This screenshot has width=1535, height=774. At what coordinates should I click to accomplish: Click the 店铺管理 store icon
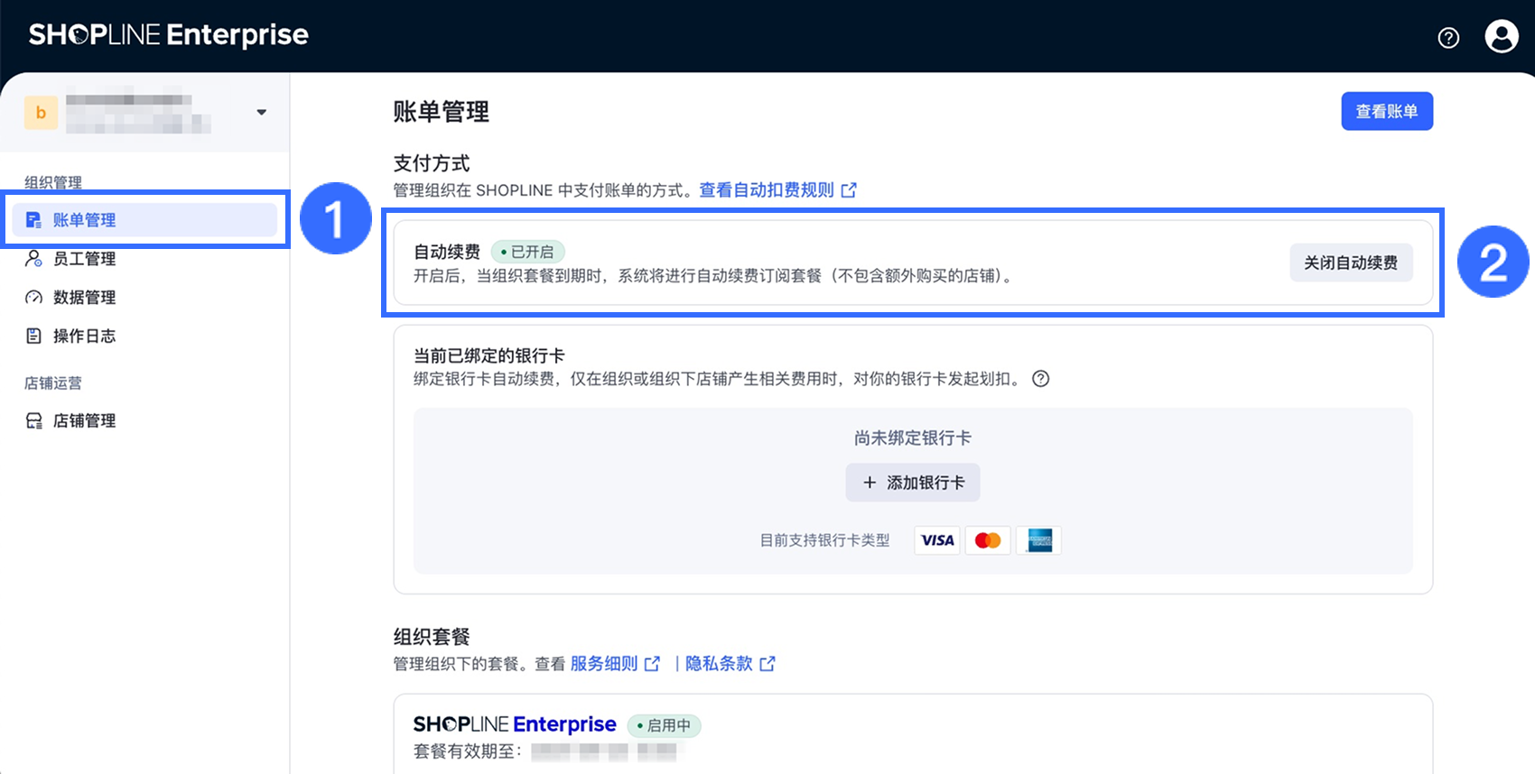[33, 421]
